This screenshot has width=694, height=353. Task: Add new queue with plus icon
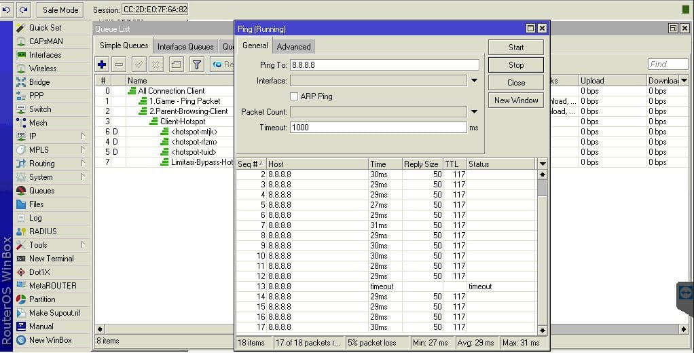click(x=102, y=64)
